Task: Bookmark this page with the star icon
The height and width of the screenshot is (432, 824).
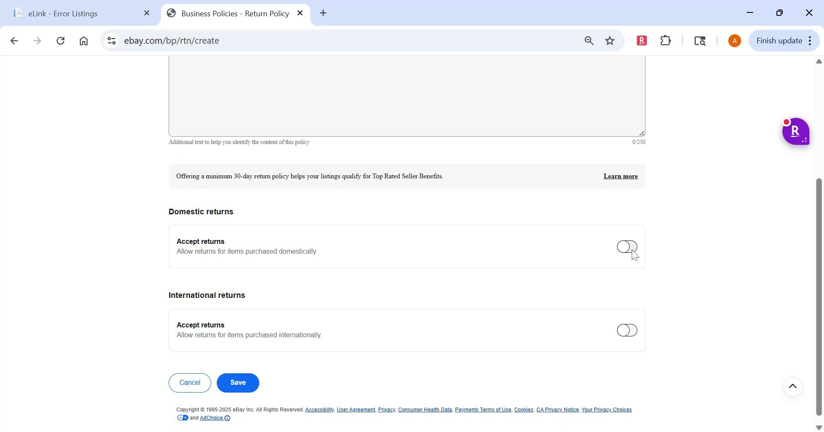Action: [x=610, y=40]
